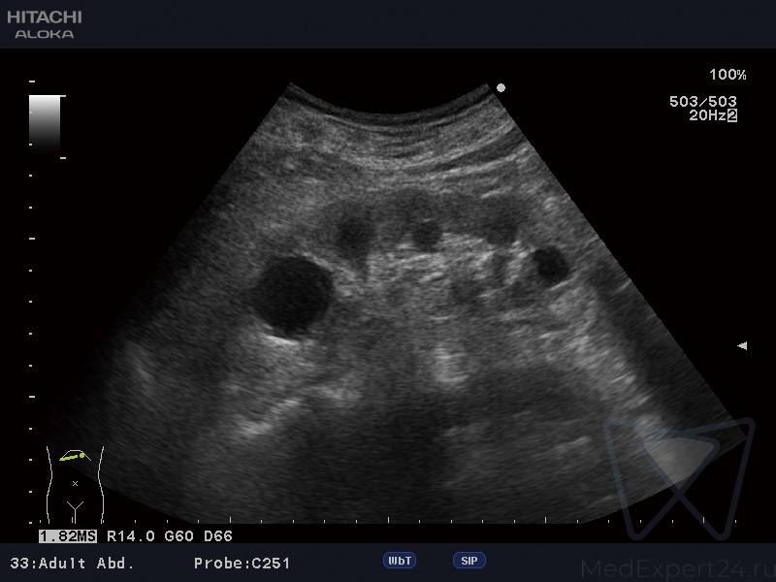The image size is (776, 582).
Task: Open the 33:Adult Abd. preset selector
Action: [x=72, y=563]
